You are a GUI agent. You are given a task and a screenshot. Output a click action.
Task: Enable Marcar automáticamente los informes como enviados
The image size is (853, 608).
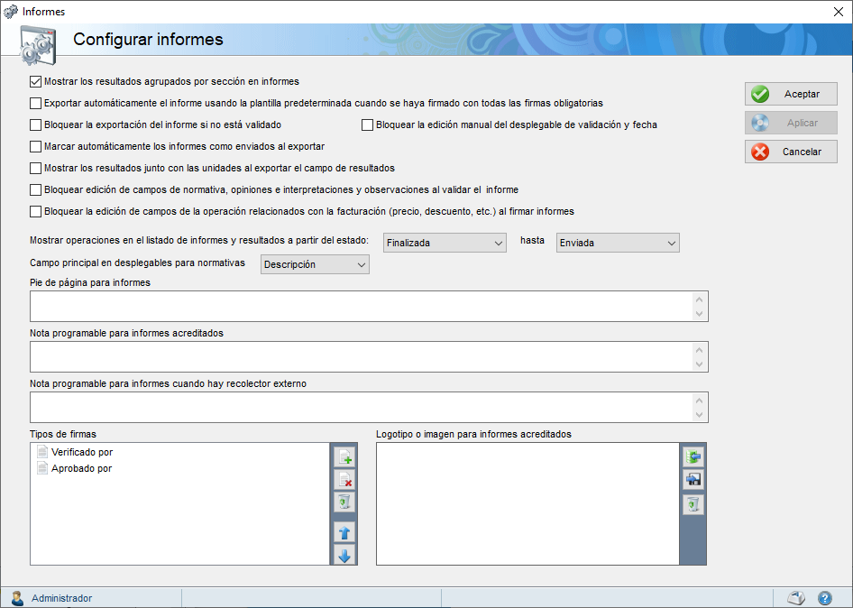coord(35,146)
